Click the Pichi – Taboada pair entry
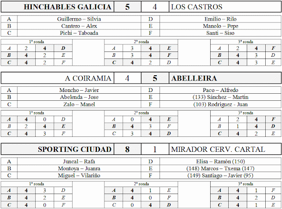This screenshot has height=209, width=282. 79,33
